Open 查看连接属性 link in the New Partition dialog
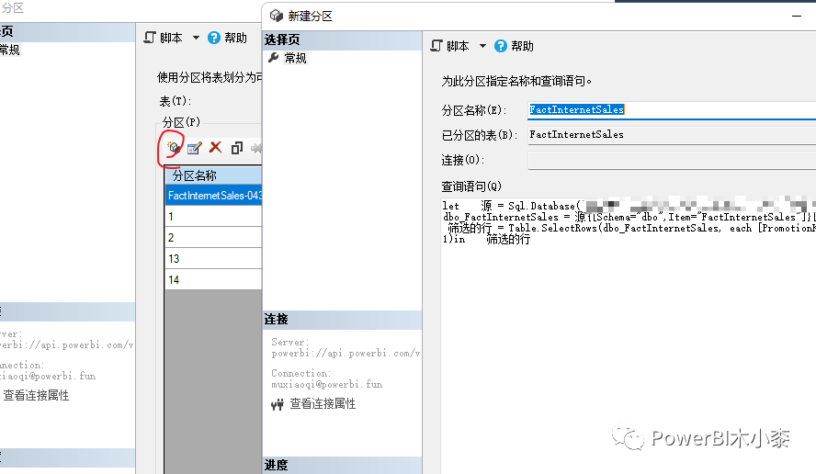 tap(323, 404)
